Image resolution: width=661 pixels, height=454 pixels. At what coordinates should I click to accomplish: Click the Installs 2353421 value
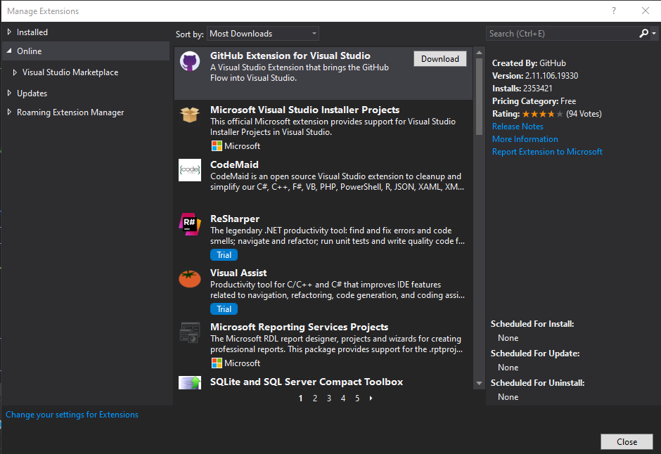click(537, 89)
